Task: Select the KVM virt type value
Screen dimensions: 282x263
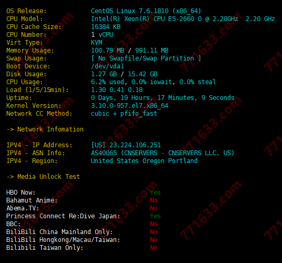Action: 97,43
